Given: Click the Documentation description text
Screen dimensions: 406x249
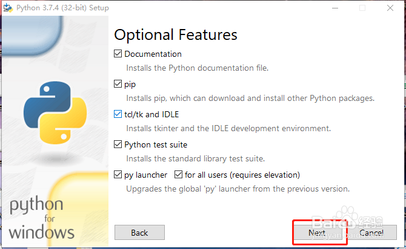Looking at the screenshot, I should [197, 68].
